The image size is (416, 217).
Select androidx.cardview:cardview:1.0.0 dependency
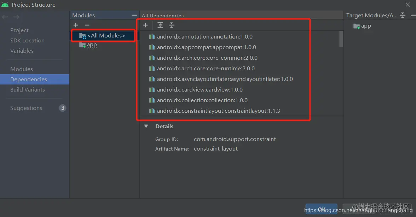point(200,89)
